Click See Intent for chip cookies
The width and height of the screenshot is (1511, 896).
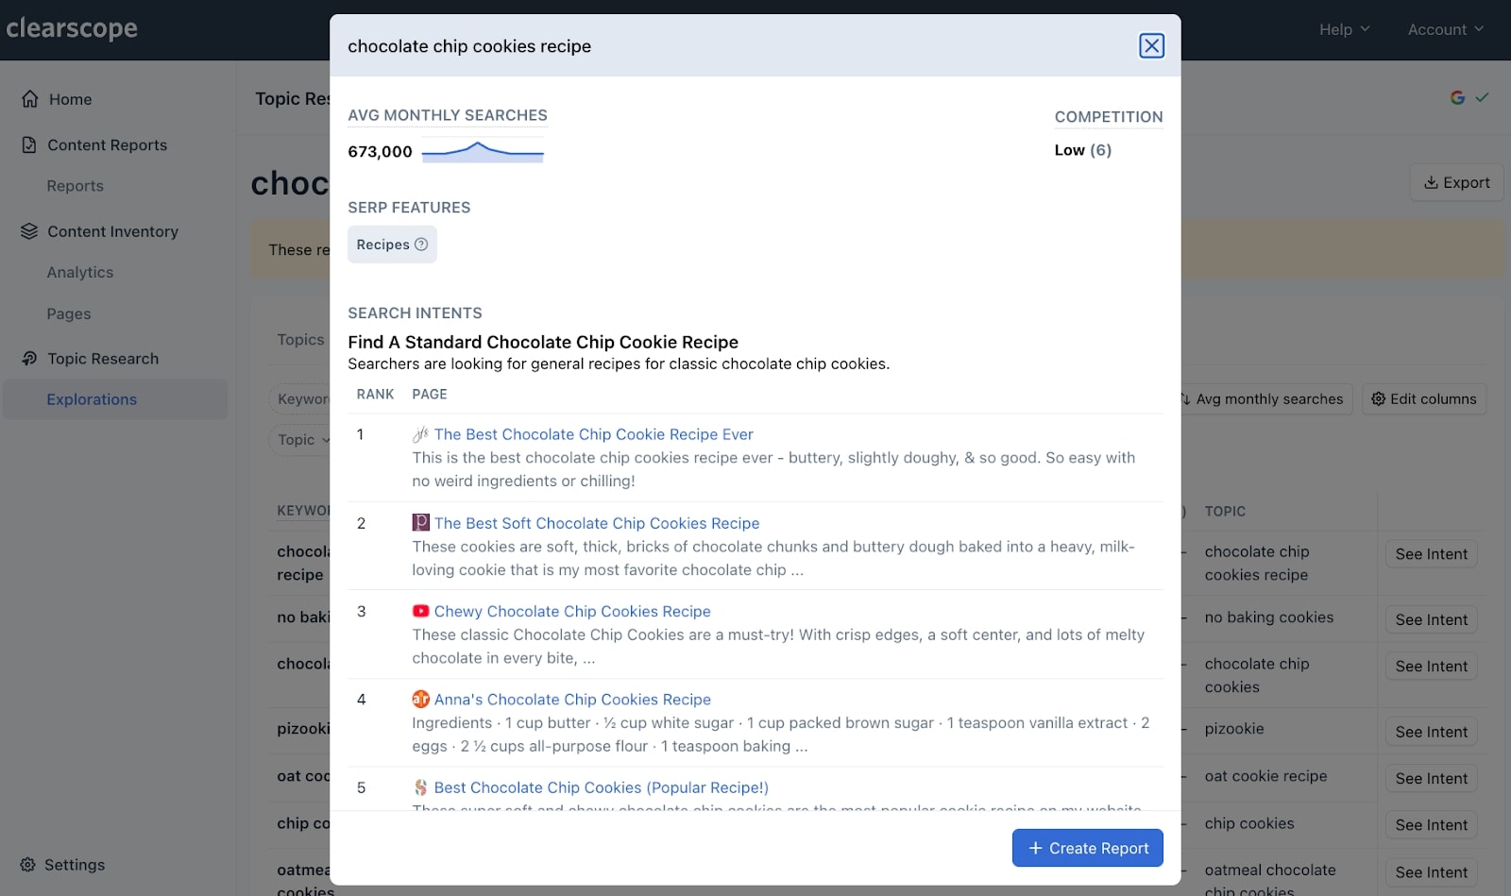pyautogui.click(x=1431, y=825)
